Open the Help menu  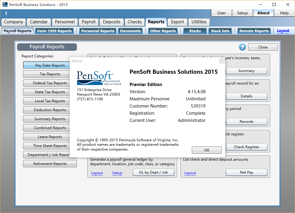click(x=284, y=13)
